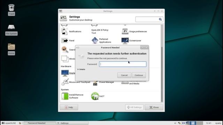Open Notifications settings icon
The image size is (223, 125).
coord(64,31)
